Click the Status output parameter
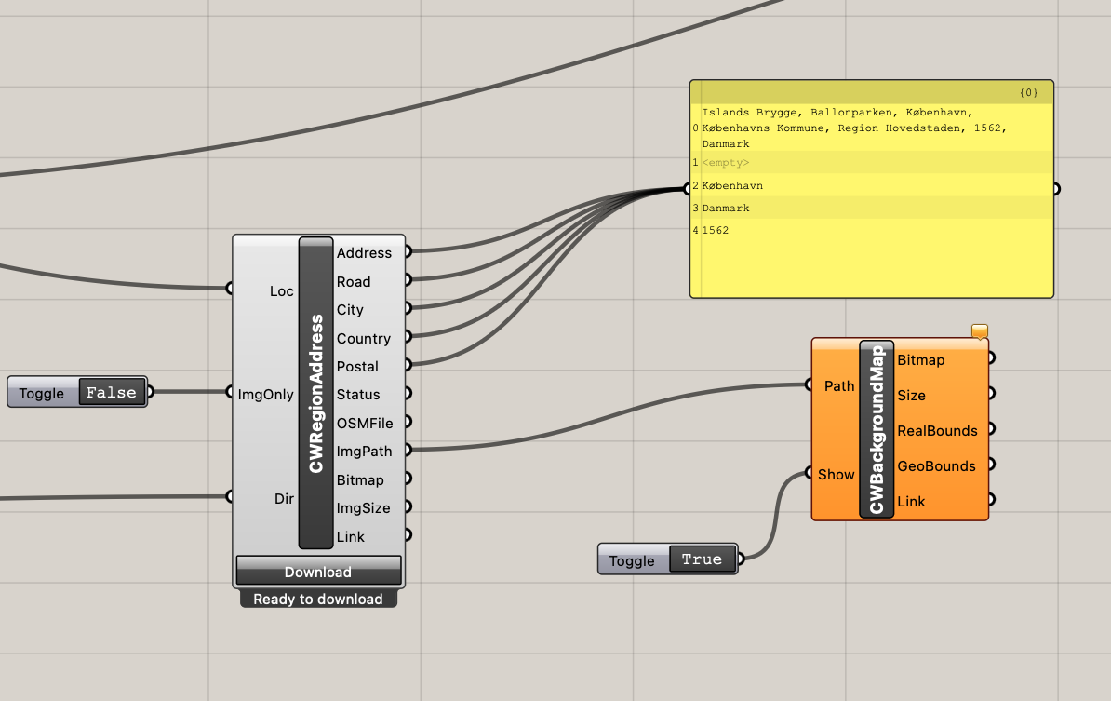The image size is (1111, 701). [358, 394]
